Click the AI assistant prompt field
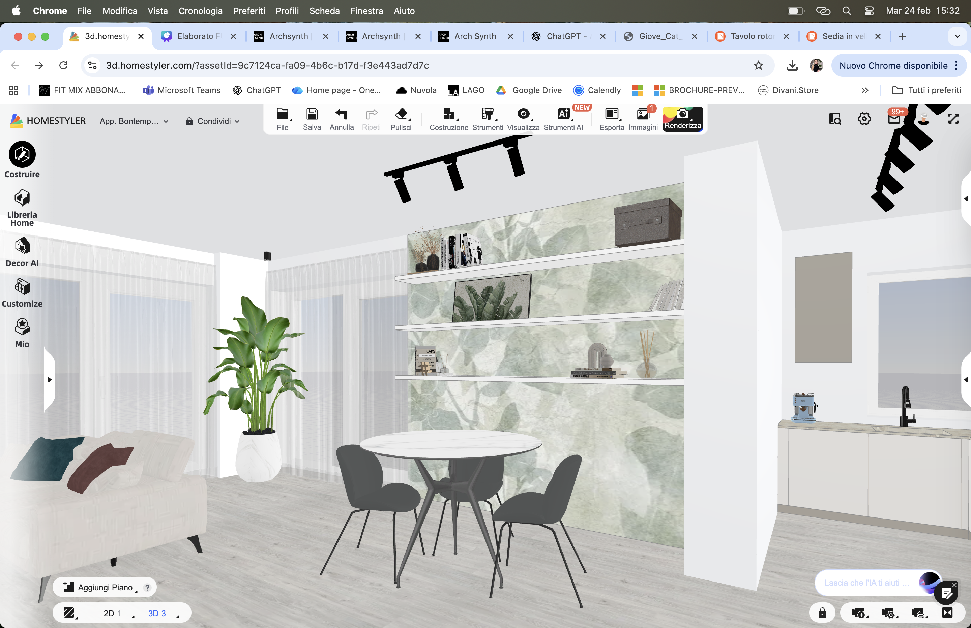The width and height of the screenshot is (971, 628). pyautogui.click(x=866, y=583)
